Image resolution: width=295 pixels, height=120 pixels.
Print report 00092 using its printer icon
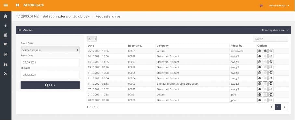pos(260,89)
